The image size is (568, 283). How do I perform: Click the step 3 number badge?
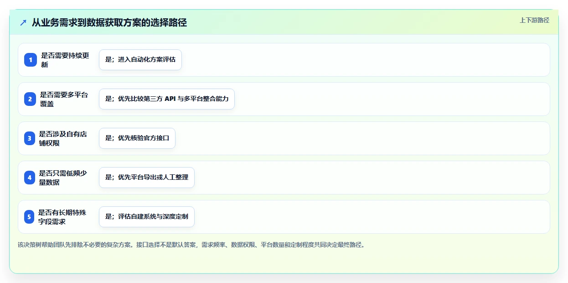coord(30,138)
